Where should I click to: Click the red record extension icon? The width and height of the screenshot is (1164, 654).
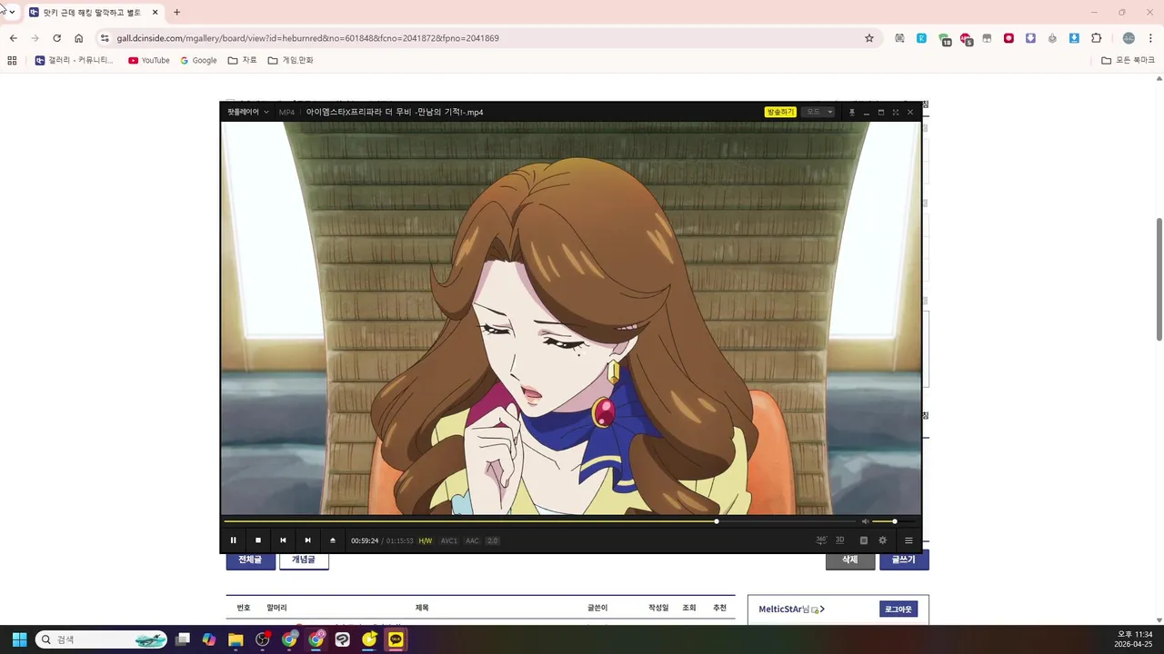(x=1008, y=38)
